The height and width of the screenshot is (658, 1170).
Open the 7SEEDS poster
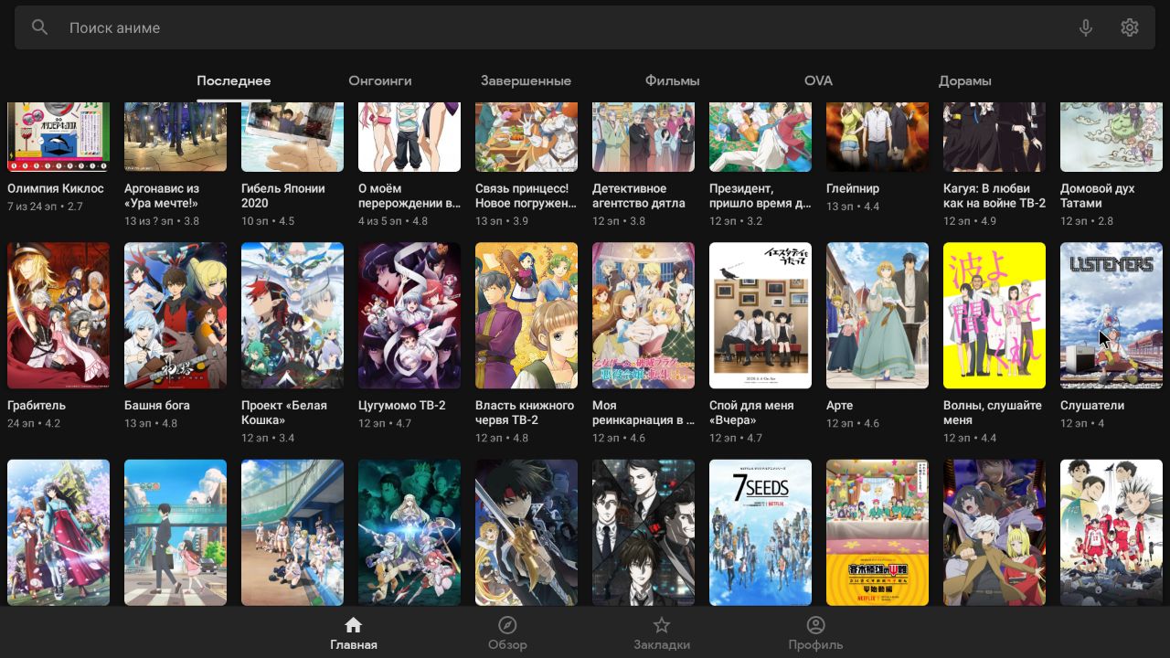point(760,532)
